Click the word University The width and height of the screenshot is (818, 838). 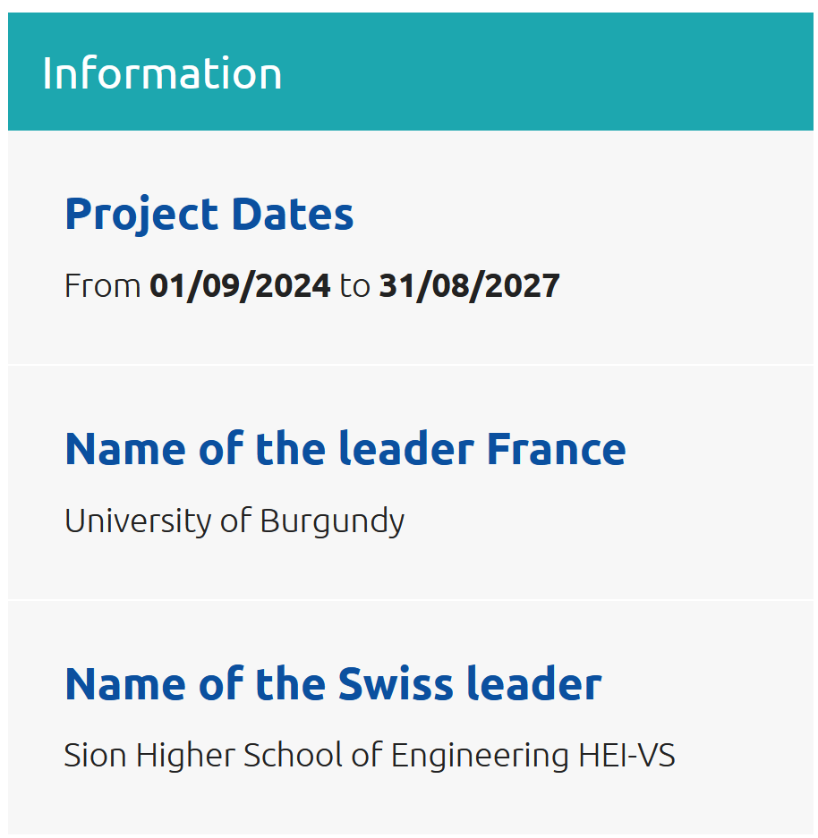point(139,521)
